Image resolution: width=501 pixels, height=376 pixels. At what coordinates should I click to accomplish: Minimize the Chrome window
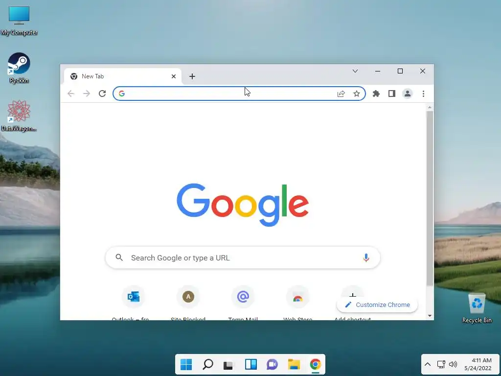(378, 71)
